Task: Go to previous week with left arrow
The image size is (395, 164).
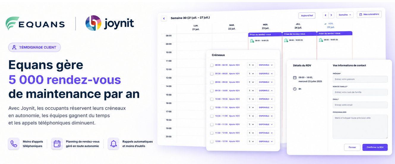Action: pyautogui.click(x=326, y=15)
